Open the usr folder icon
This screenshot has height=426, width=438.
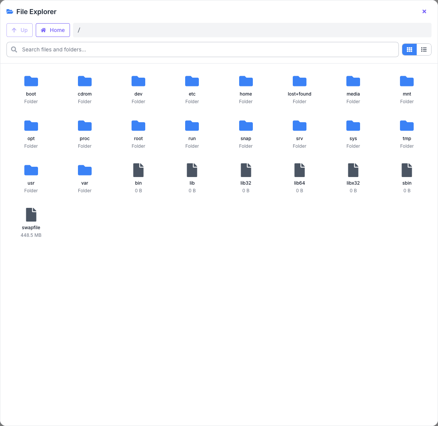click(x=31, y=170)
